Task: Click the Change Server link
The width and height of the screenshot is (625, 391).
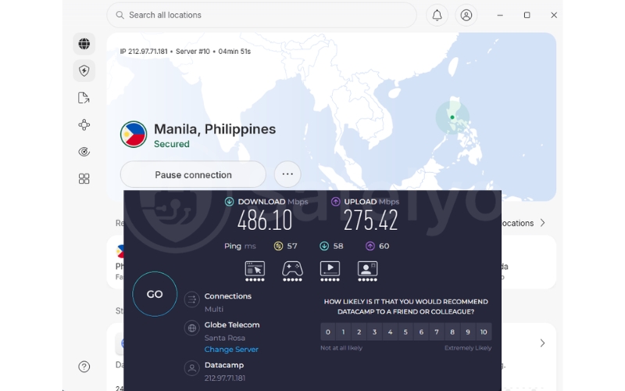Action: [x=231, y=349]
